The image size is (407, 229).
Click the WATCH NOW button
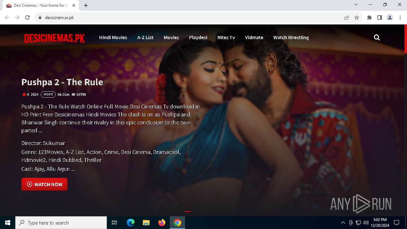tap(44, 184)
